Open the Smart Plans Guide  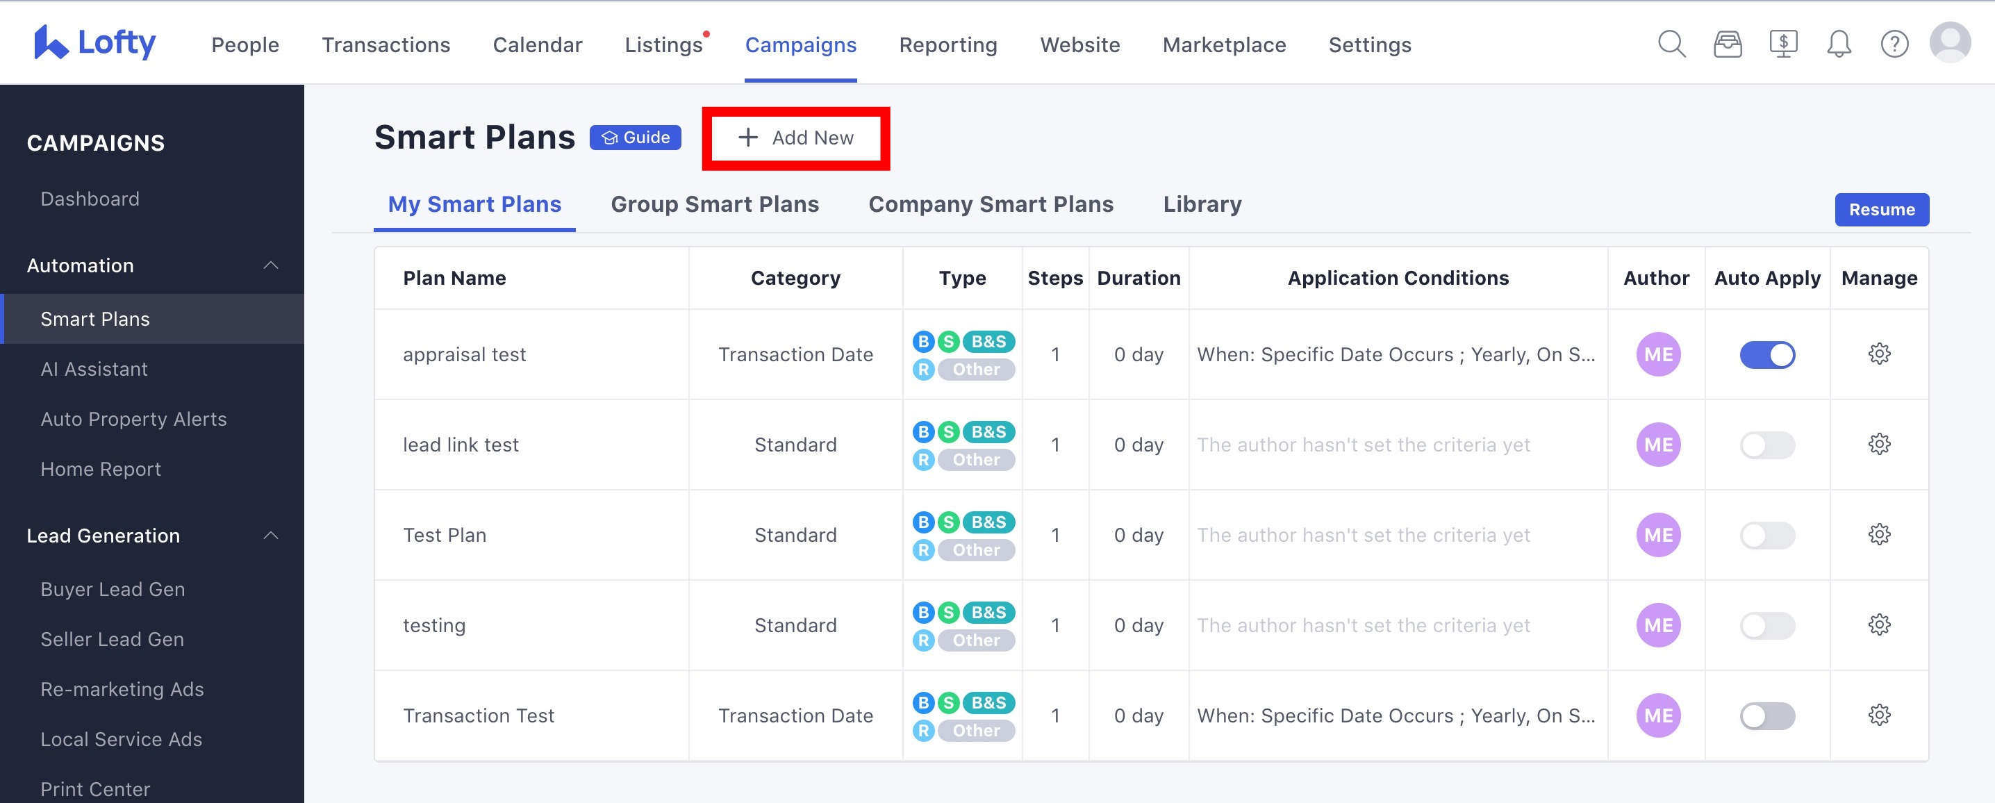pos(635,137)
